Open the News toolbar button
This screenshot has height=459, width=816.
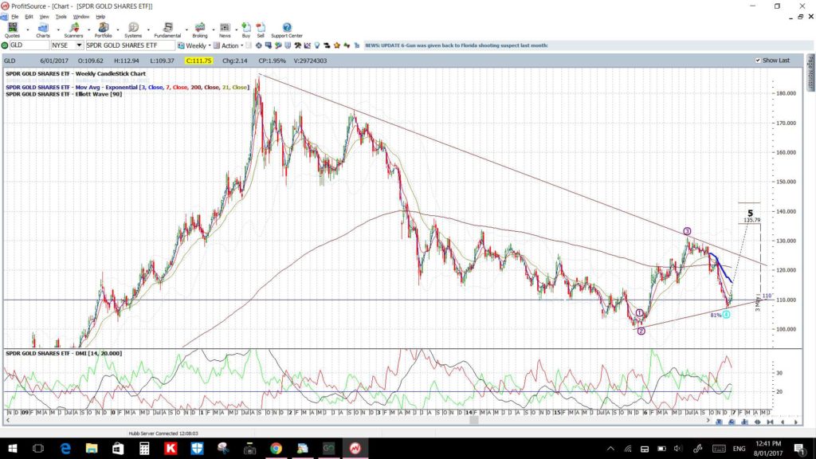(x=225, y=30)
